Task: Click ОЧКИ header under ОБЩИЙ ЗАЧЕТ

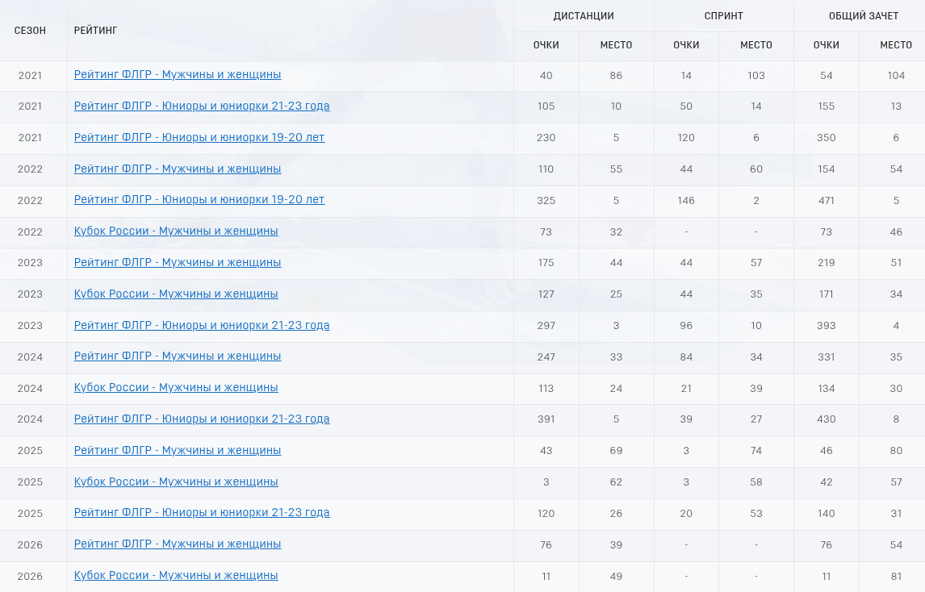Action: [x=826, y=45]
